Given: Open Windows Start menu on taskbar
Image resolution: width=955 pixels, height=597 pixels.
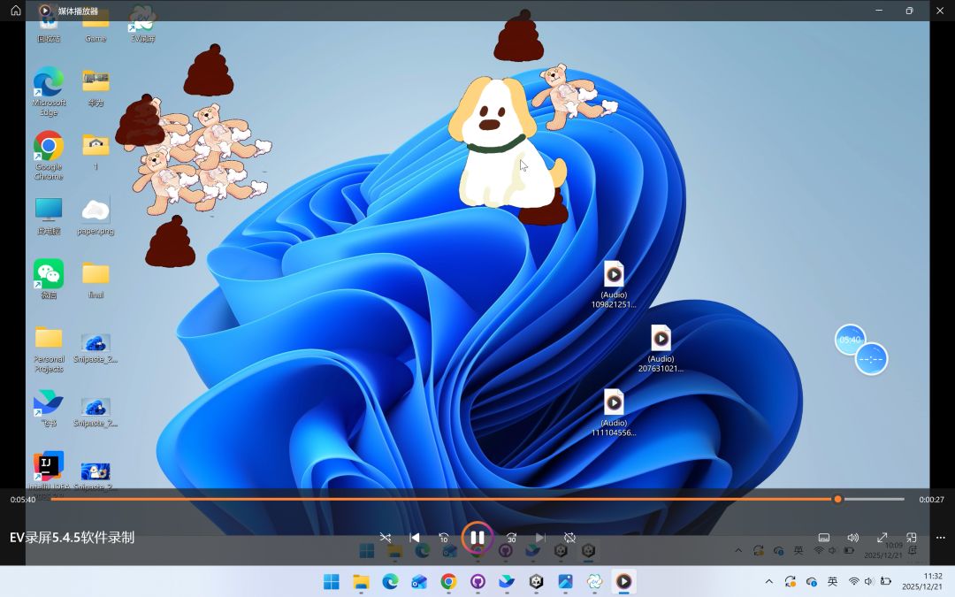Looking at the screenshot, I should [332, 581].
